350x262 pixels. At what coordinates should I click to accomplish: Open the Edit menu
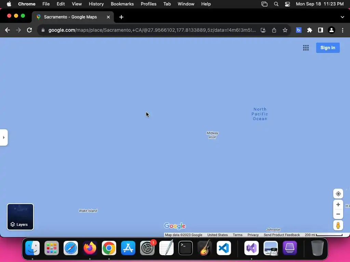[61, 4]
